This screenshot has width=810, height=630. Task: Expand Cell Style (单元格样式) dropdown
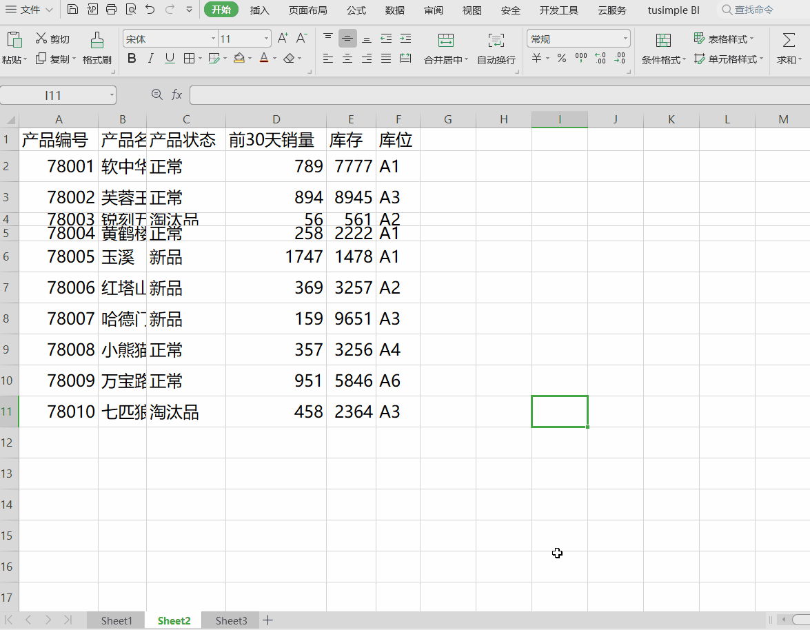[761, 59]
